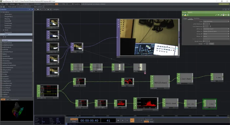The height and width of the screenshot is (125, 230).
Task: Click the null1 node's bottom-right flag
Action: 145,73
